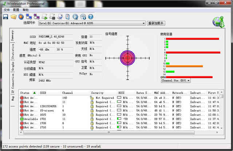
Task: Open the 配置 menu
Action: [16, 10]
